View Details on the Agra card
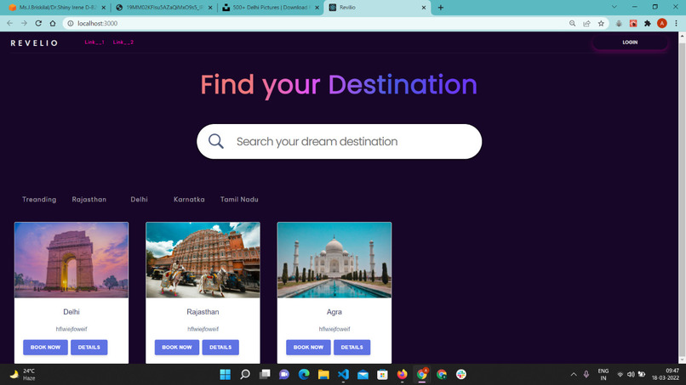This screenshot has height=385, width=686. click(x=352, y=348)
